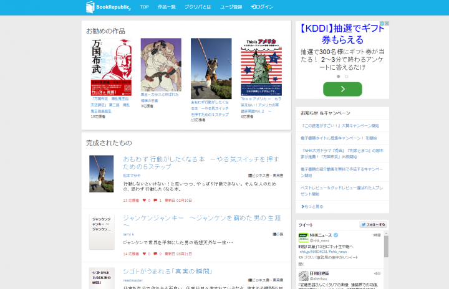Open 電子書籍タイトル募集キャンペーン news link
Viewport: 449px width, 289px height.
click(x=339, y=138)
